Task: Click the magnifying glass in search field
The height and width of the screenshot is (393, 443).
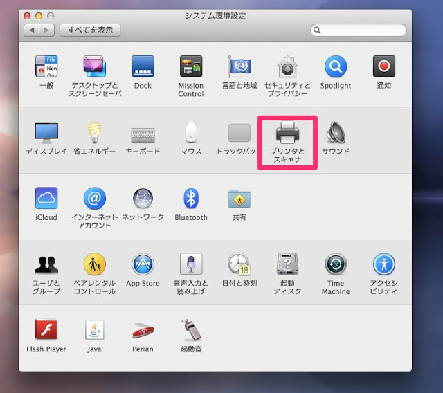Action: 317,30
